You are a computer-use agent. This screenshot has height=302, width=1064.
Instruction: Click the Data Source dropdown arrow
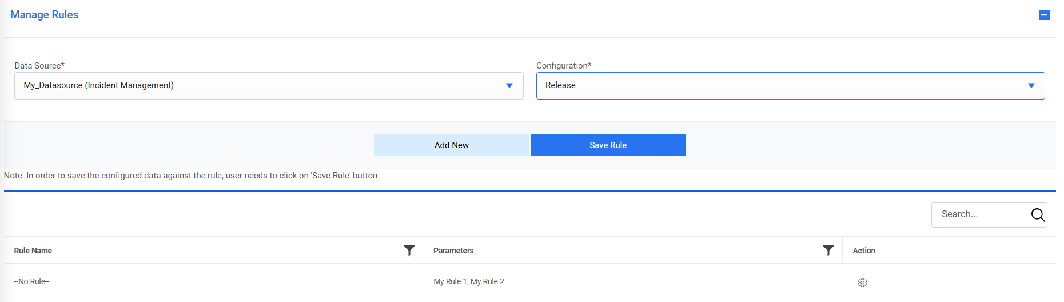point(509,86)
